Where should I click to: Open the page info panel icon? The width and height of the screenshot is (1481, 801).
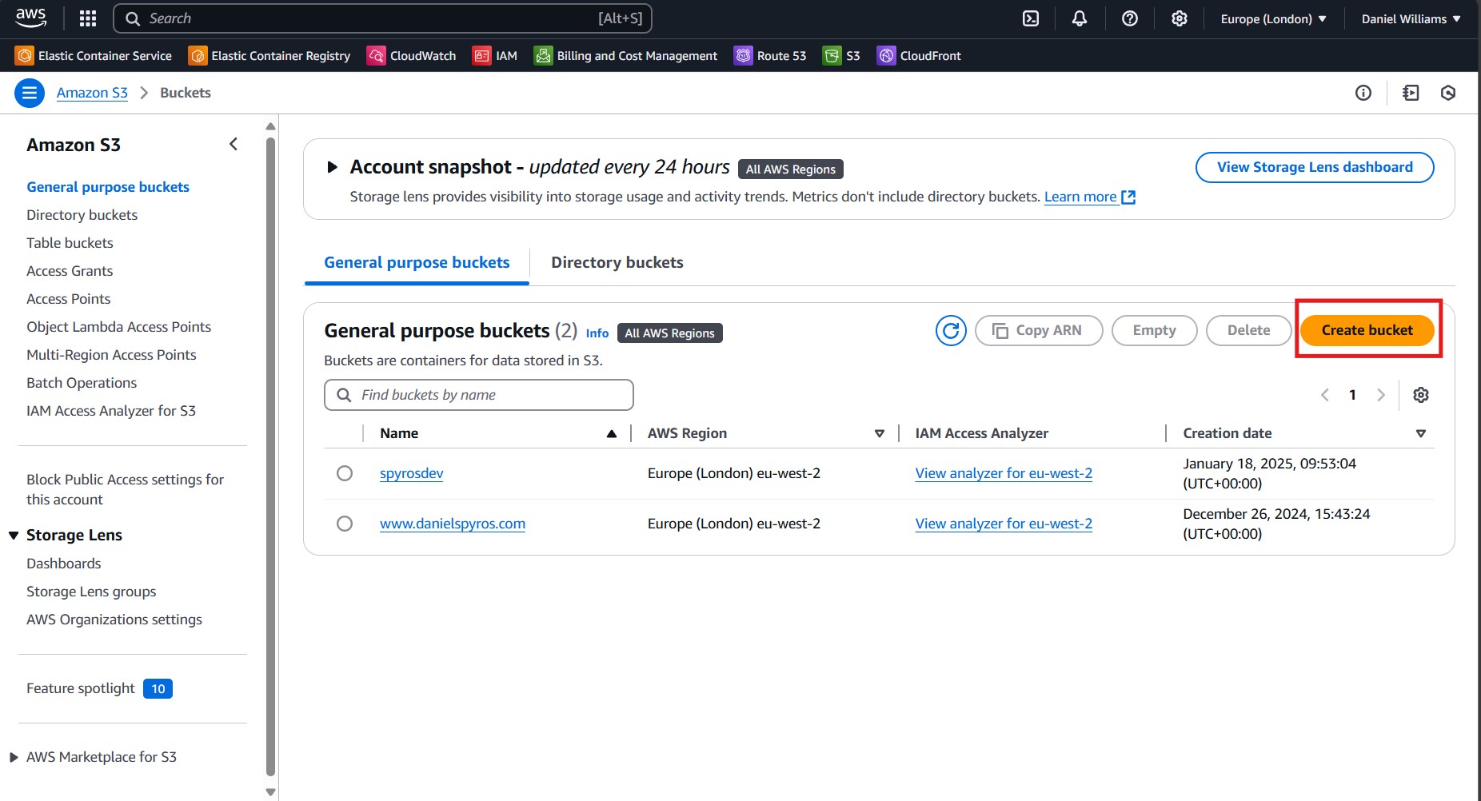pyautogui.click(x=1363, y=93)
